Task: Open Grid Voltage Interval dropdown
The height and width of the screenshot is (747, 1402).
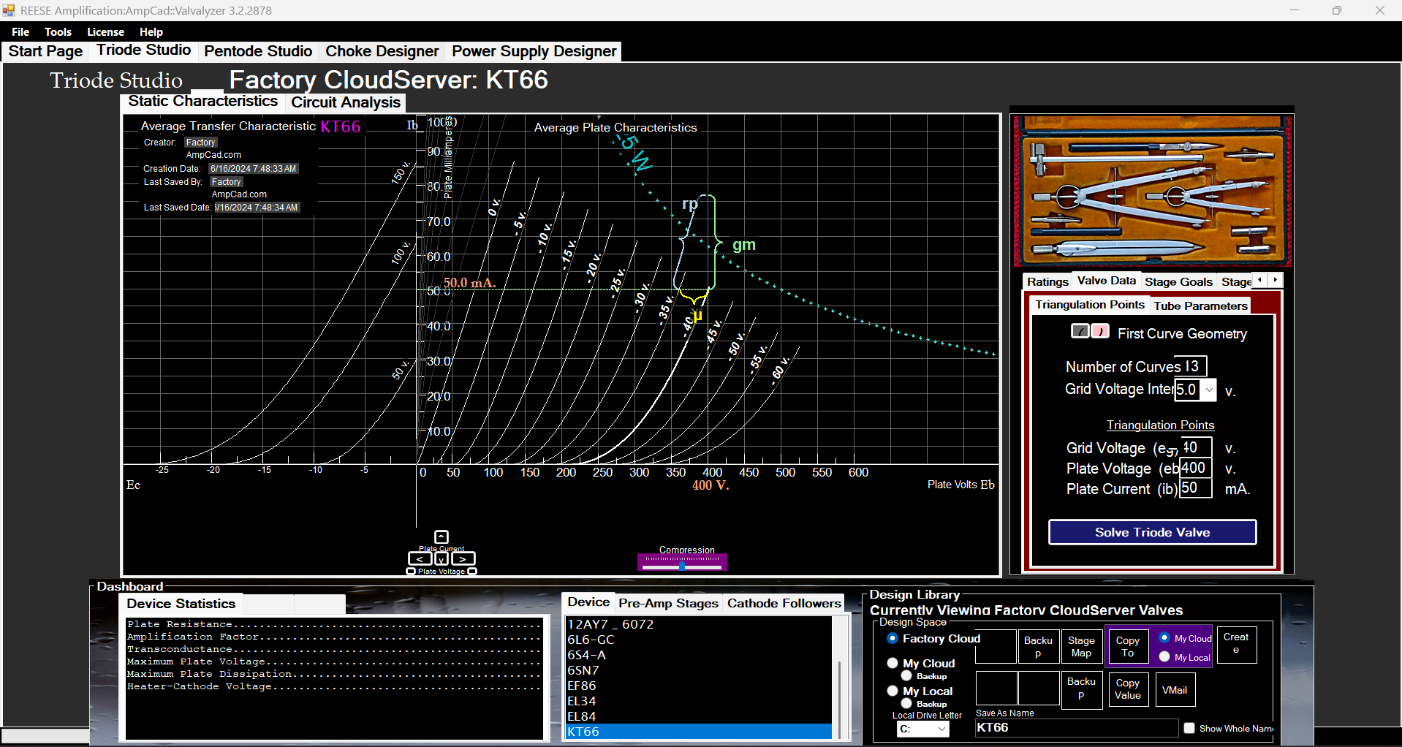Action: pyautogui.click(x=1209, y=390)
